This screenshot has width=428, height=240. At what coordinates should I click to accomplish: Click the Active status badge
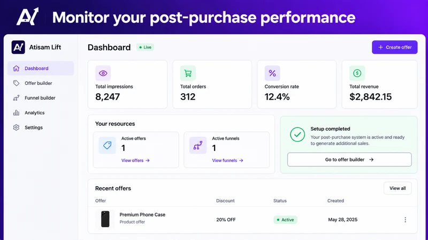tap(285, 220)
